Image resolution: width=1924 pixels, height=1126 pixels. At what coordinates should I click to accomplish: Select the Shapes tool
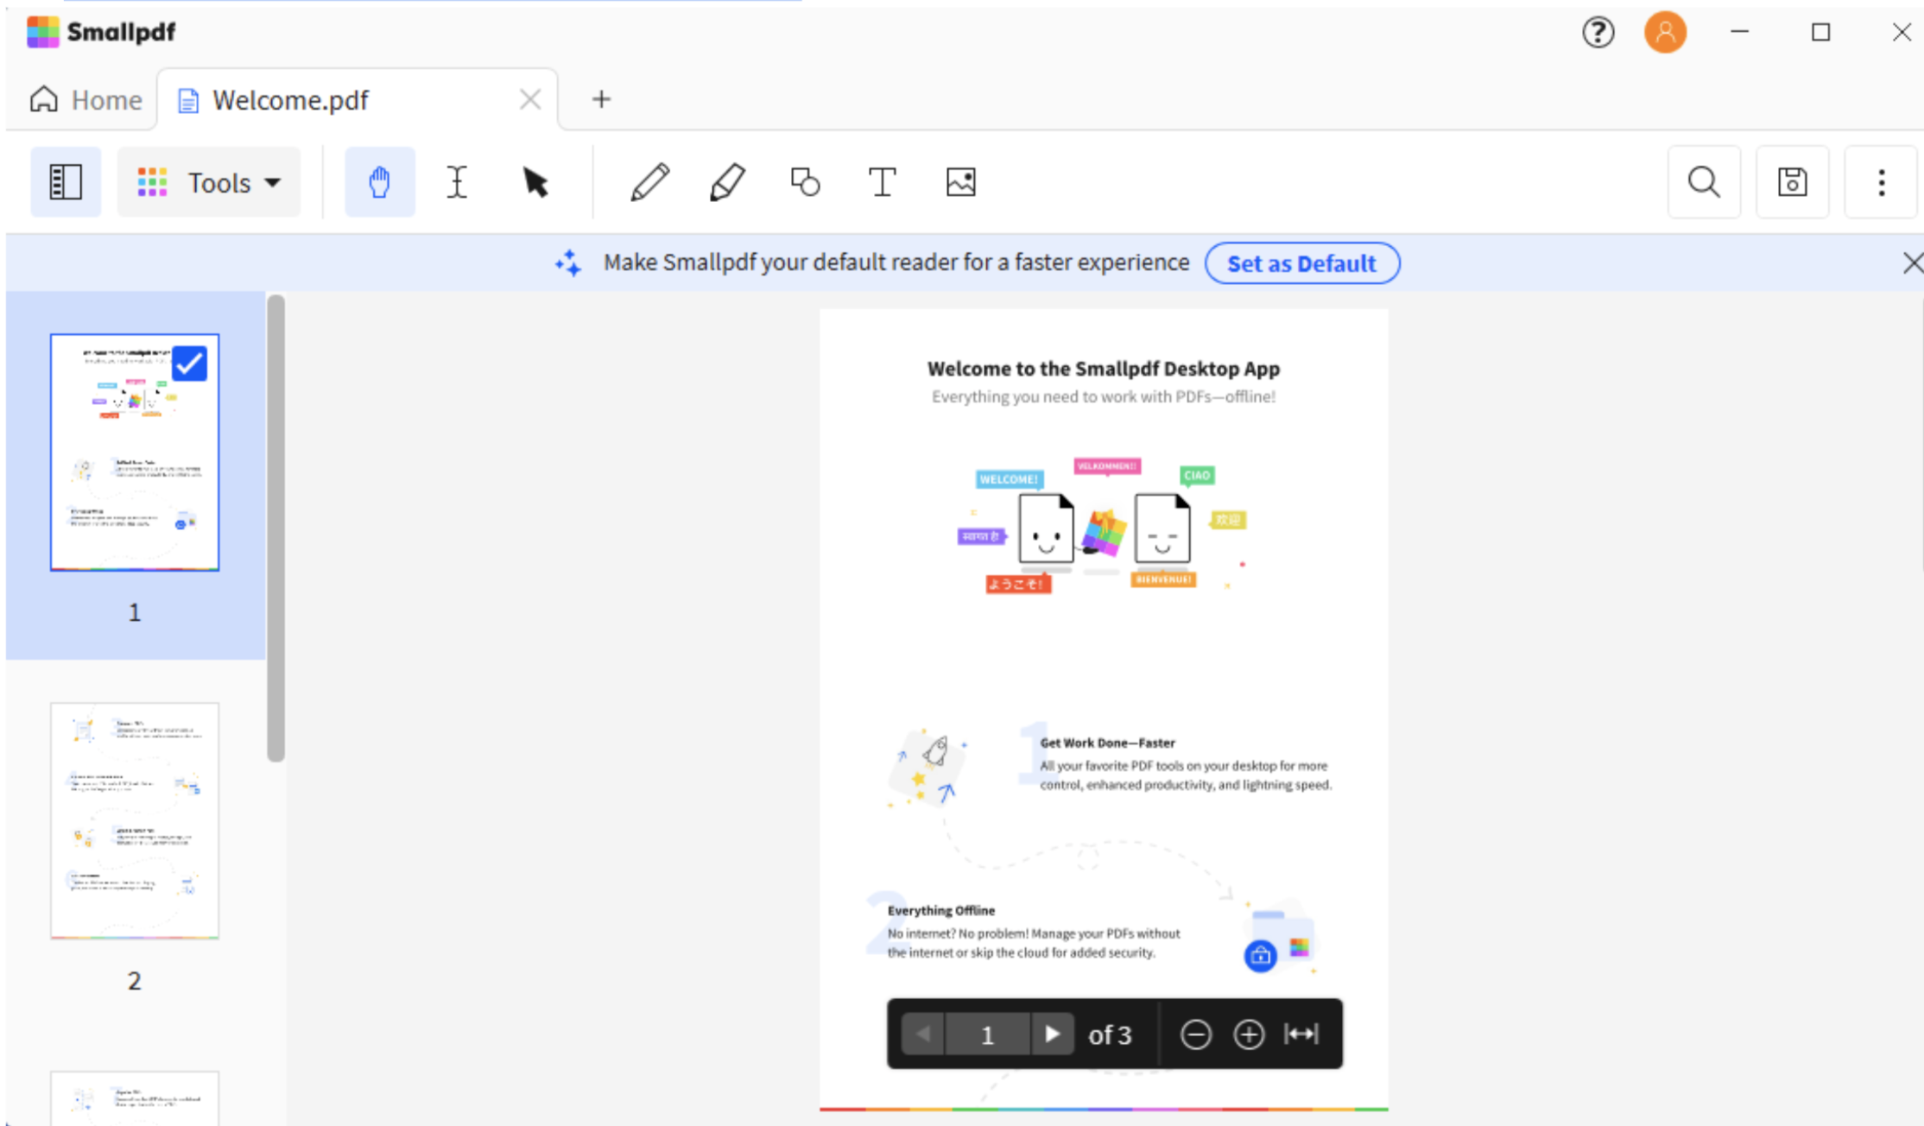pyautogui.click(x=805, y=182)
